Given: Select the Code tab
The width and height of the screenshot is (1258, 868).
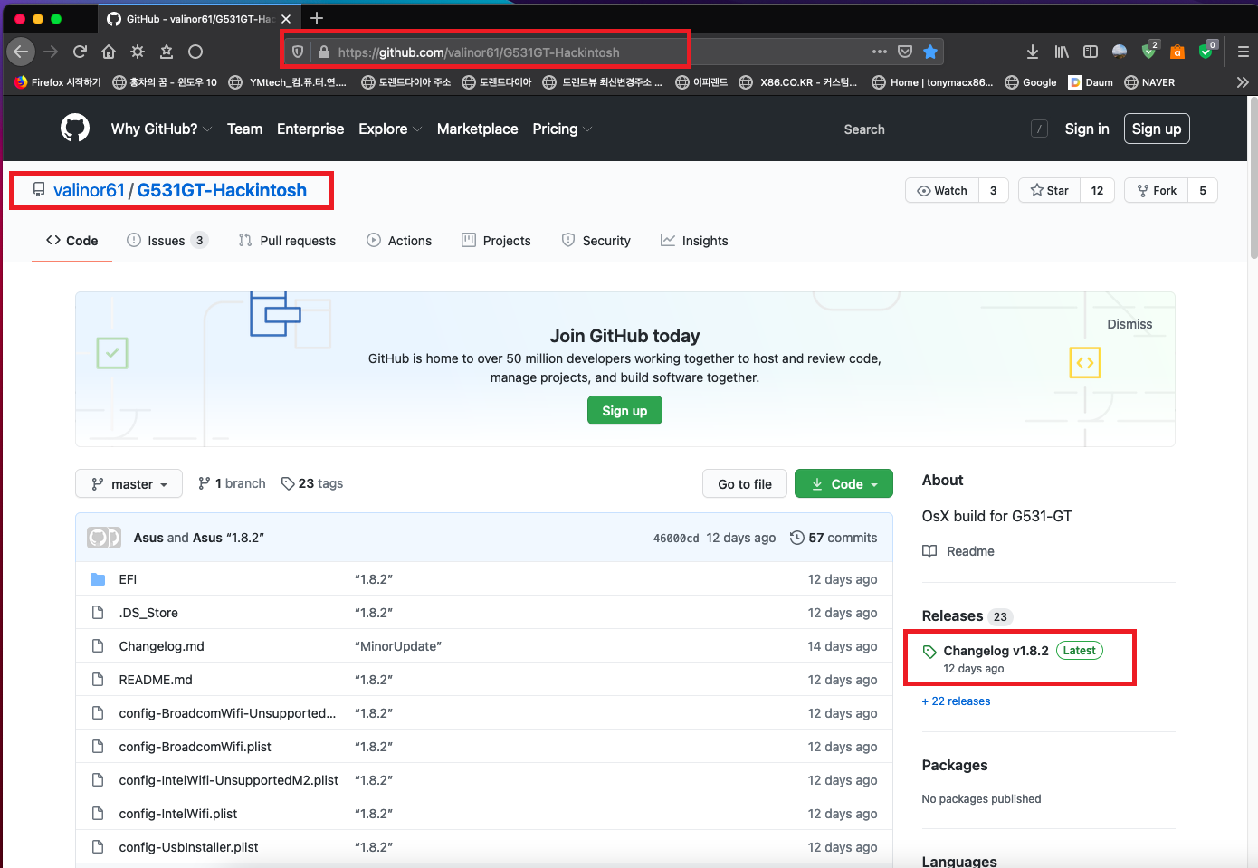Looking at the screenshot, I should click(x=71, y=241).
